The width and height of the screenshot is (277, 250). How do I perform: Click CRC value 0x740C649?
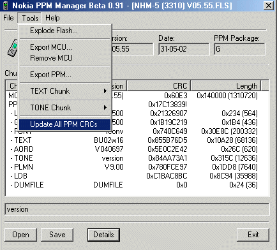coord(170,131)
